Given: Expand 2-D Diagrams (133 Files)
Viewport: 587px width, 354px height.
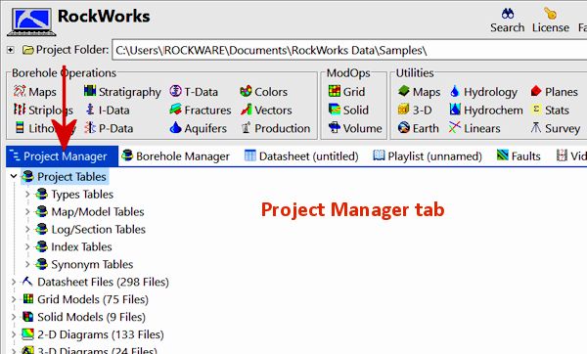Looking at the screenshot, I should (x=14, y=334).
